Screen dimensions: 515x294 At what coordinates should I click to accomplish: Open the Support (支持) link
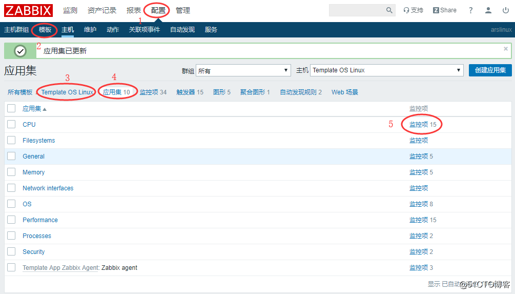click(x=414, y=10)
